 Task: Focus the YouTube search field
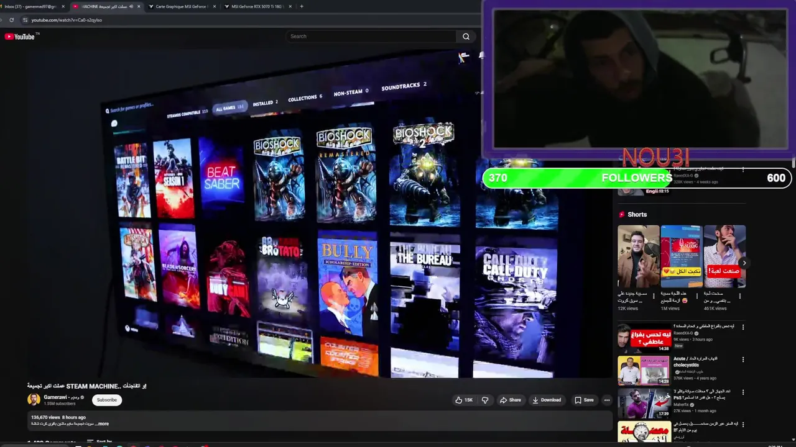coord(371,37)
